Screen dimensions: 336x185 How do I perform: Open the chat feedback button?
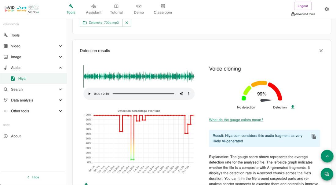[x=327, y=174]
